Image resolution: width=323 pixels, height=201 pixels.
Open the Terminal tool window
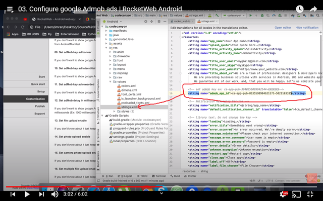click(159, 176)
